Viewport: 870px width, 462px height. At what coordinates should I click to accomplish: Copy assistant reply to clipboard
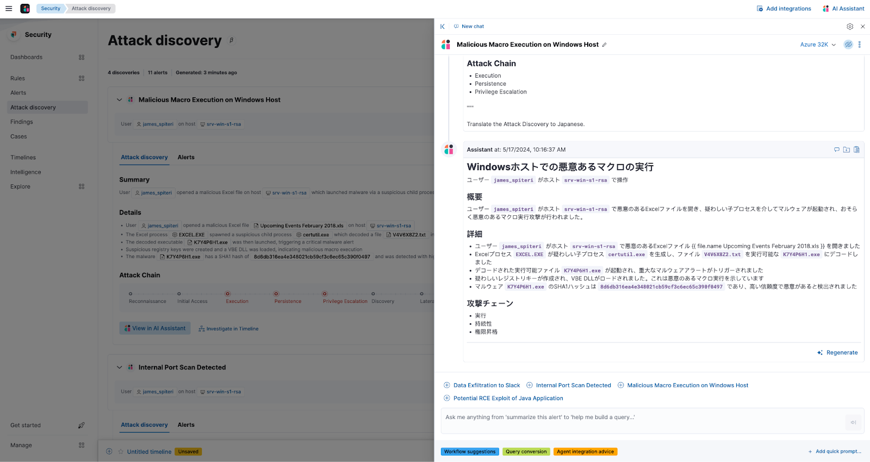pyautogui.click(x=856, y=149)
